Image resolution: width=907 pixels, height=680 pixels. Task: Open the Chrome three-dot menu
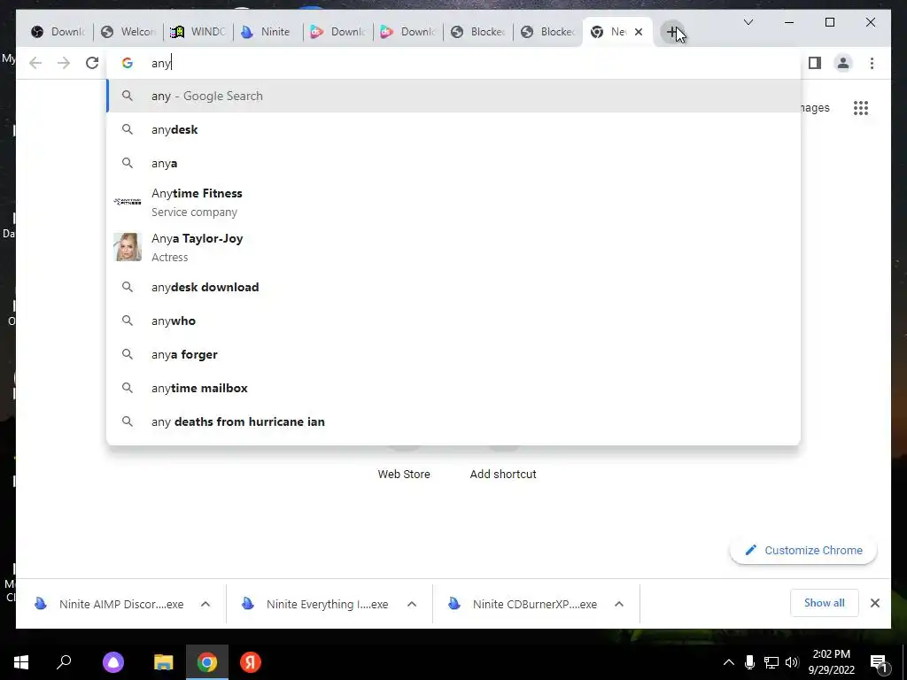(872, 63)
